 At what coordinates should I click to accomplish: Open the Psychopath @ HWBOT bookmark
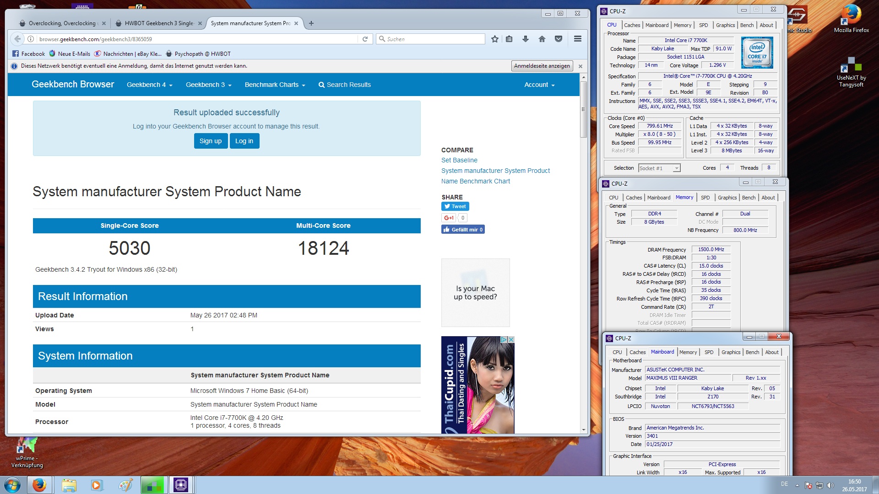tap(198, 54)
